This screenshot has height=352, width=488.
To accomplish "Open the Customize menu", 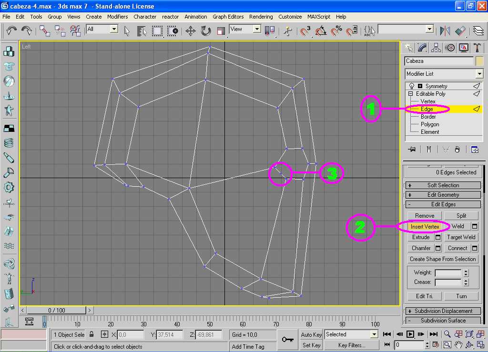I will (x=290, y=17).
